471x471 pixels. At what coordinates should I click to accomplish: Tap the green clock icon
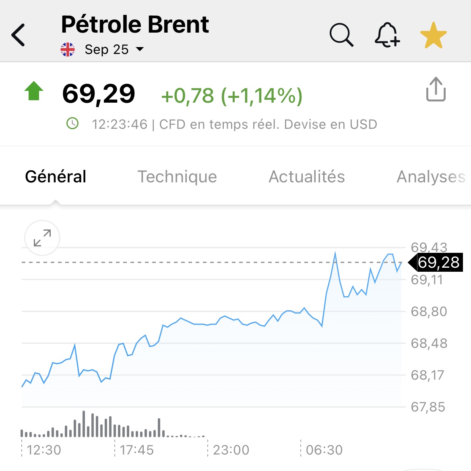[72, 124]
